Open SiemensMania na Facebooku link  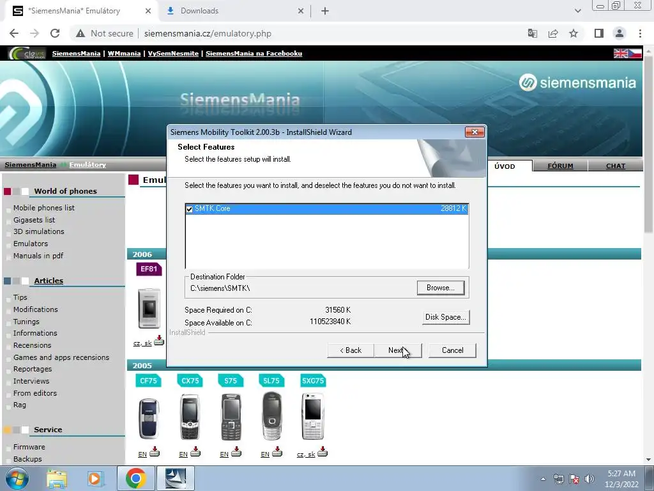[x=254, y=54]
